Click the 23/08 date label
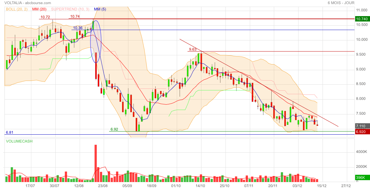The width and height of the screenshot is (370, 189). 103,186
